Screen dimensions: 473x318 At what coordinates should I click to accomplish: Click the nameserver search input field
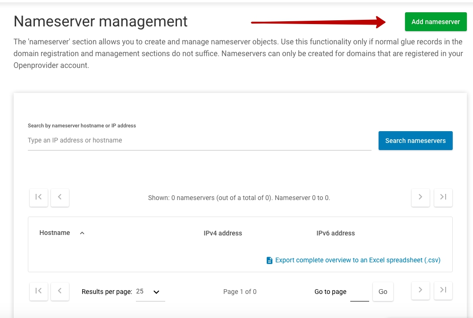[x=142, y=140]
